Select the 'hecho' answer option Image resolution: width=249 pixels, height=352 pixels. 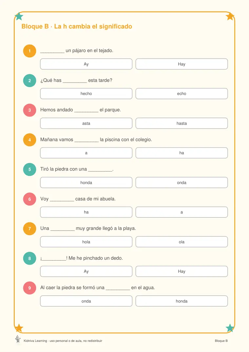pos(86,94)
